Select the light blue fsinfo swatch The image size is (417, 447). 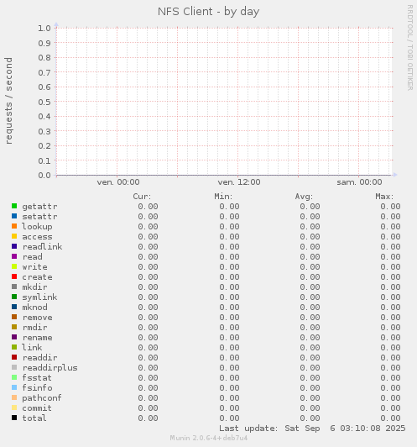(14, 387)
